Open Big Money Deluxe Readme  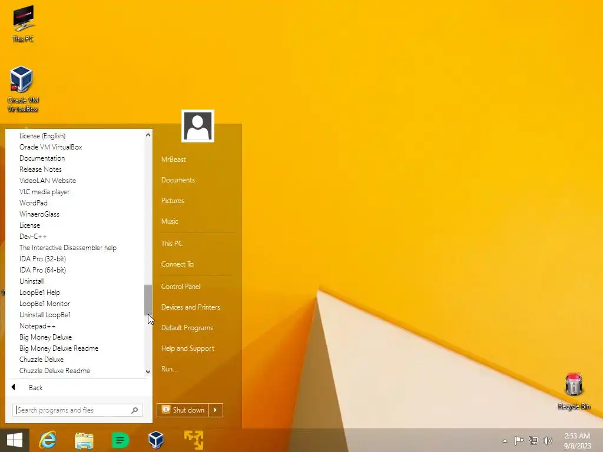pos(59,348)
